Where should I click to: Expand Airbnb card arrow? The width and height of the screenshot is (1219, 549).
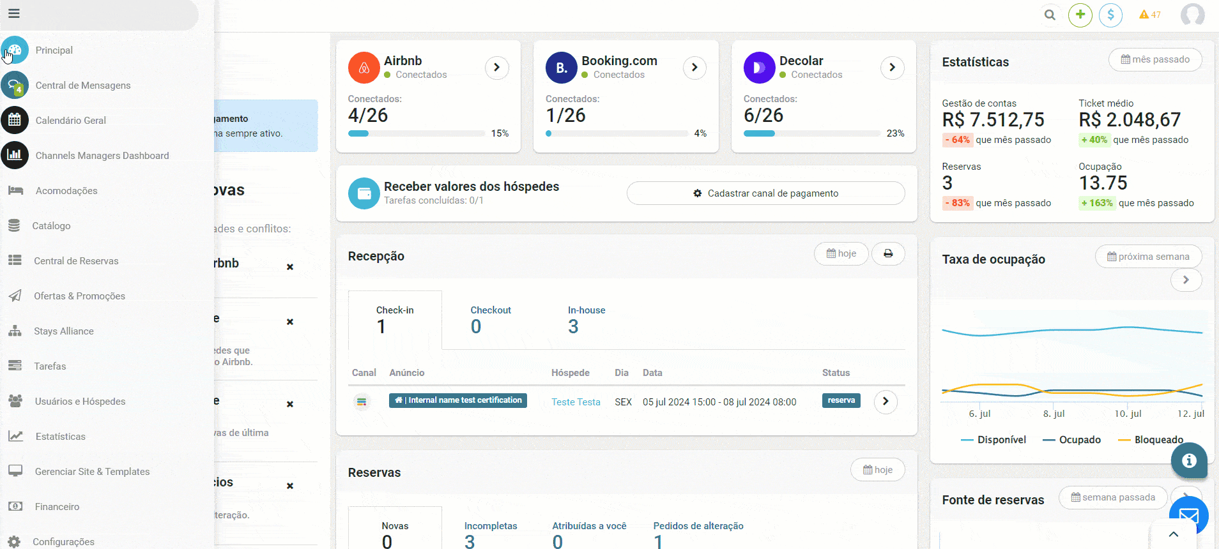click(497, 68)
